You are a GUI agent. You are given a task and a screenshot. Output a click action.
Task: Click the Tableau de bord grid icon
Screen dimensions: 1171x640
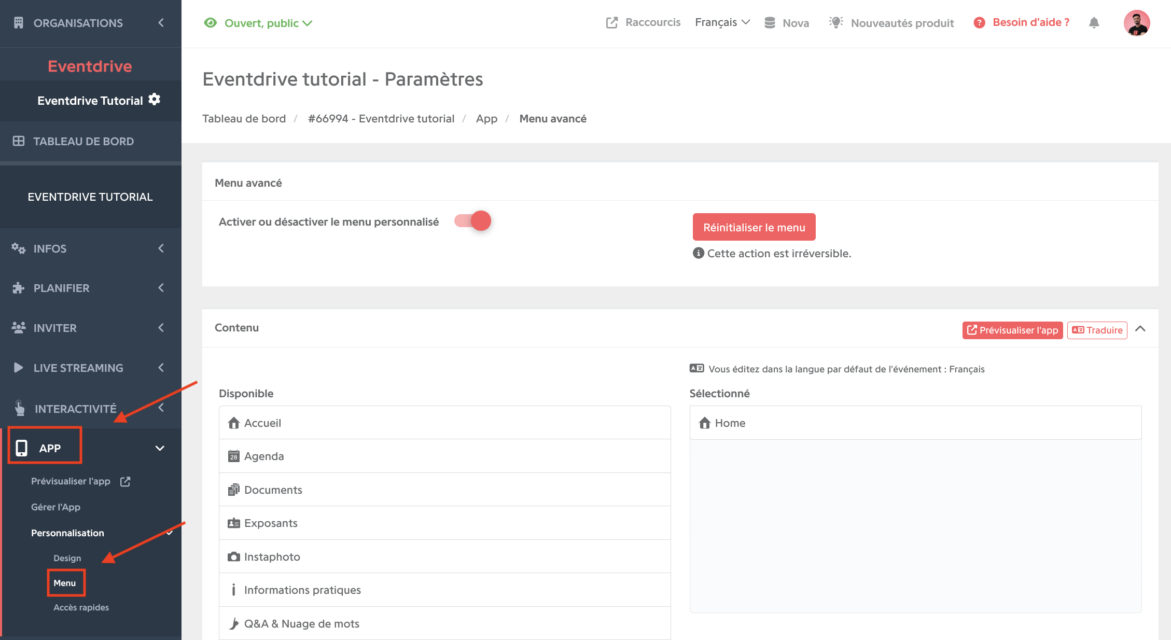19,141
